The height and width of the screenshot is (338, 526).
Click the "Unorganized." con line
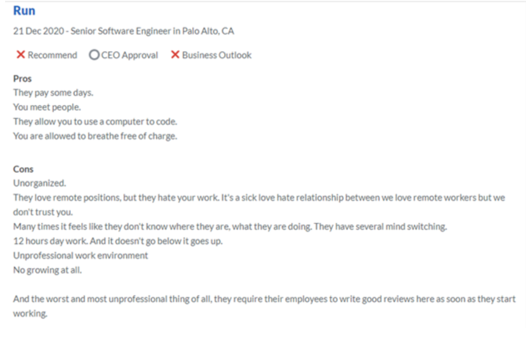pyautogui.click(x=39, y=183)
